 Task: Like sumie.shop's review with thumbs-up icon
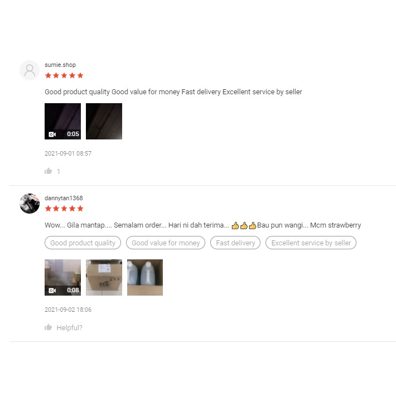48,171
